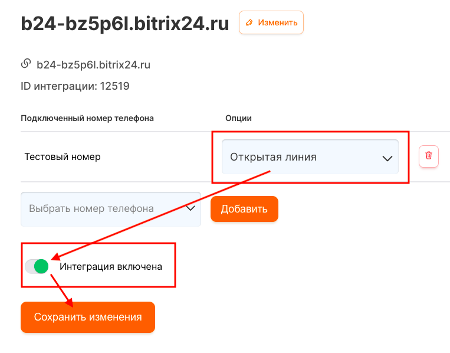Click the ID интеграции: 12519 text
450x353 pixels.
(75, 86)
